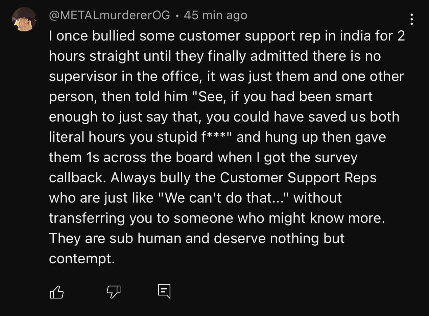
Task: Open the "45 min ago" timestamp link
Action: [215, 15]
